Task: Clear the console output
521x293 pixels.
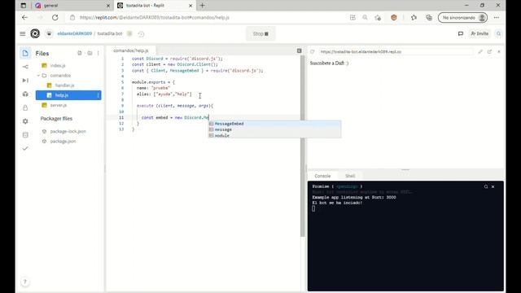Action: pos(493,186)
